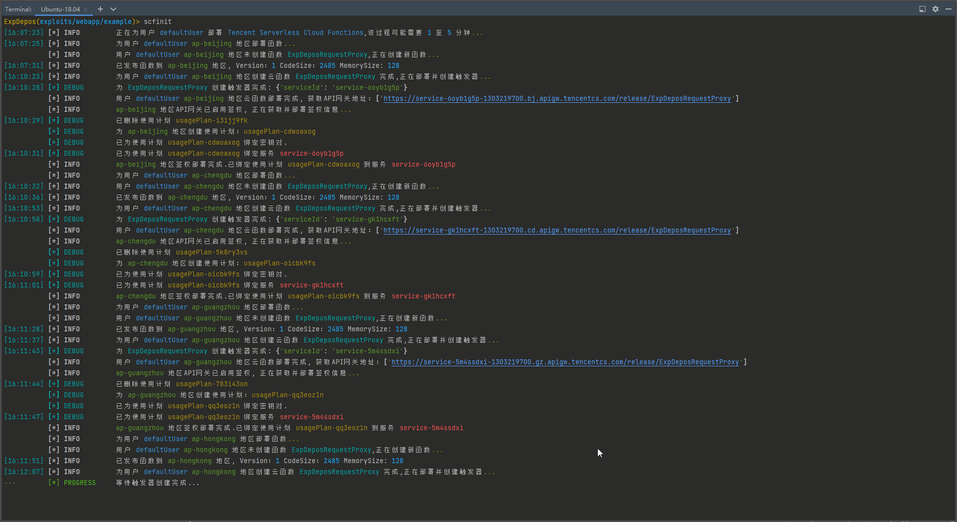Open the service-6oyb1g5p beijing API gateway link
Screen dimensions: 957x522
pos(557,99)
